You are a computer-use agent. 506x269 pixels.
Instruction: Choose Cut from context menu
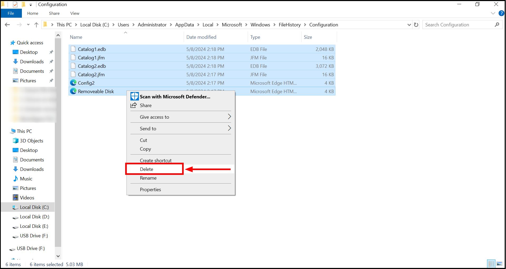(181, 140)
